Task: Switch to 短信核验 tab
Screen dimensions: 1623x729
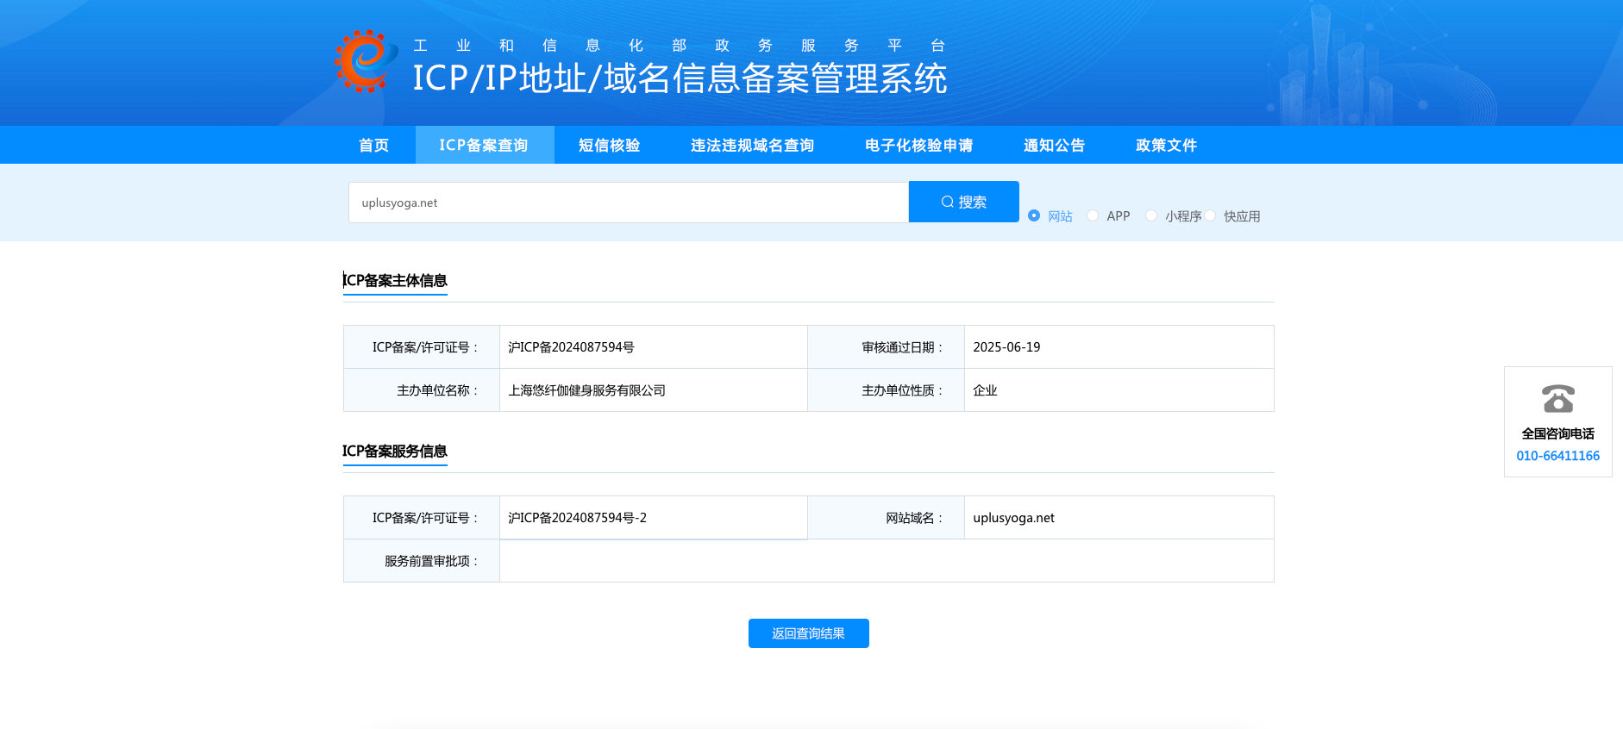Action: pos(610,145)
